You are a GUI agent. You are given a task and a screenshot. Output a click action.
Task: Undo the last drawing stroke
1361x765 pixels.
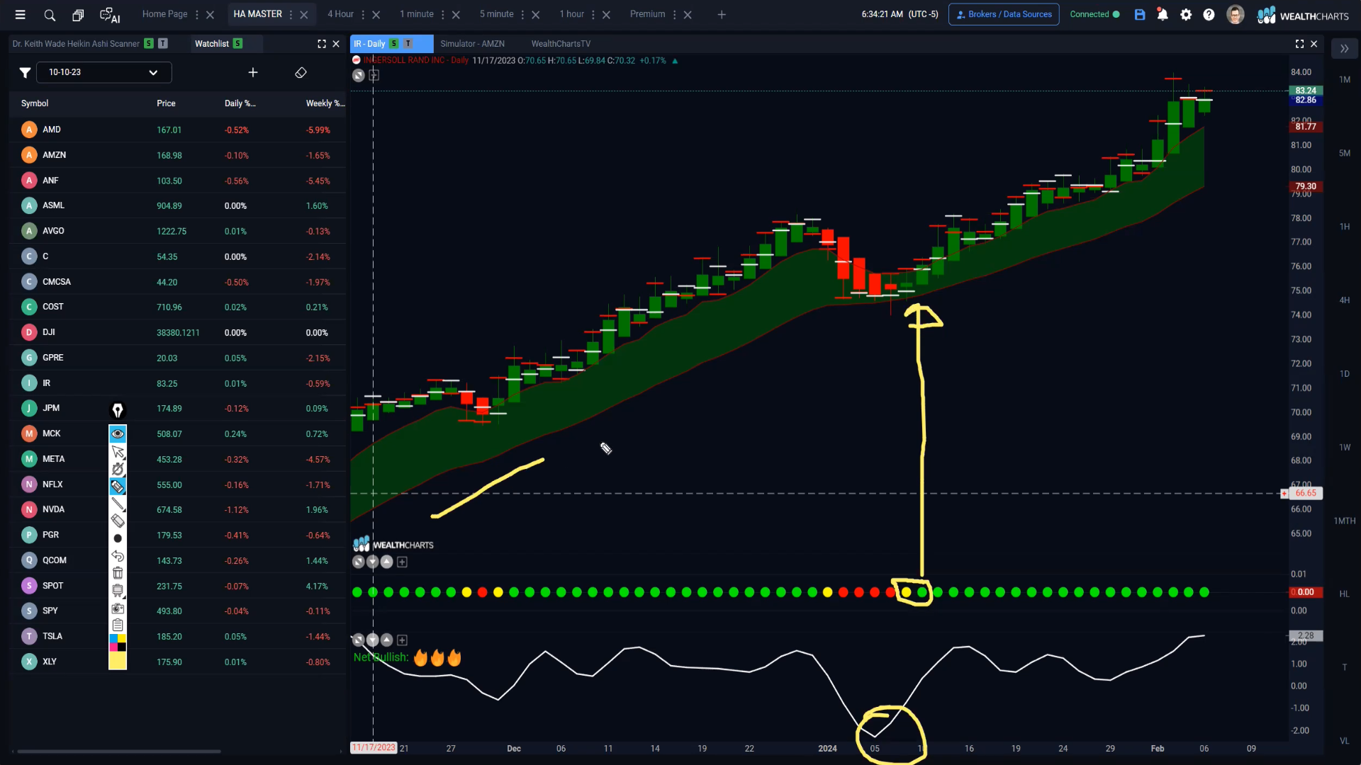click(118, 556)
